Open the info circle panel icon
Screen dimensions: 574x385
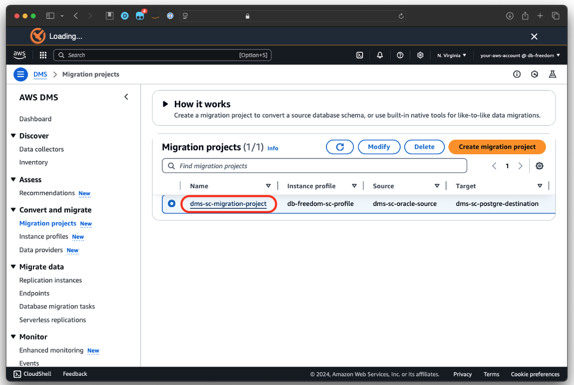point(516,74)
